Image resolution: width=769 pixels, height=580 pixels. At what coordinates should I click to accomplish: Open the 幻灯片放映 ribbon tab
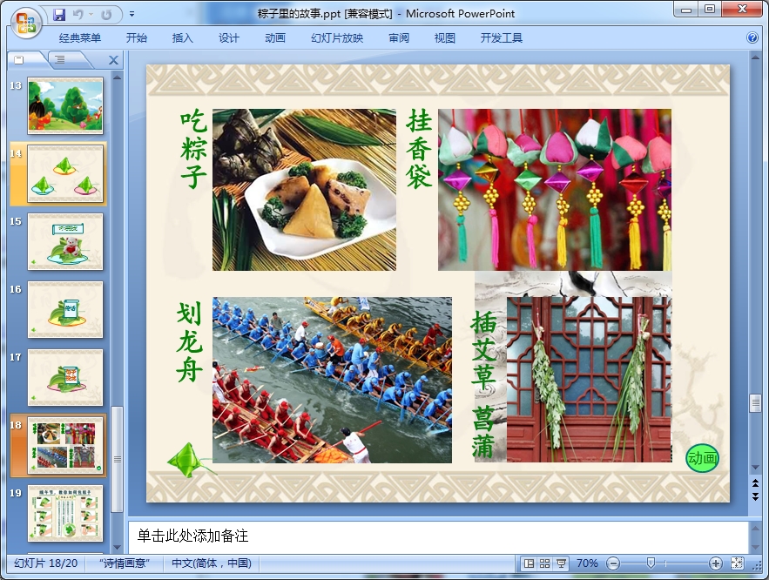(337, 38)
